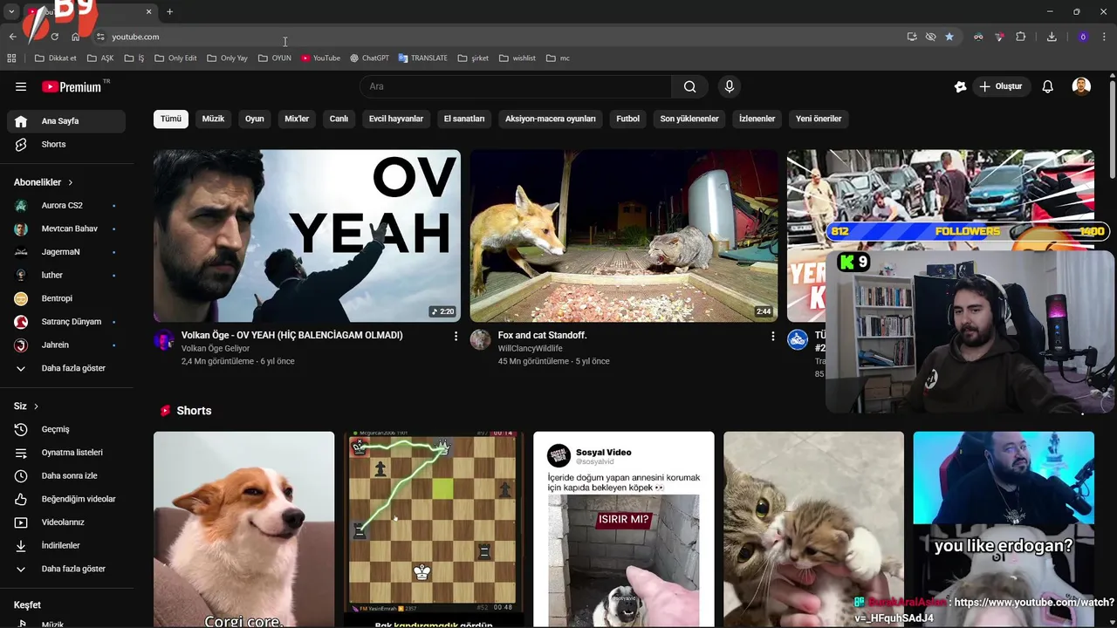Open the account avatar menu

tap(1081, 86)
